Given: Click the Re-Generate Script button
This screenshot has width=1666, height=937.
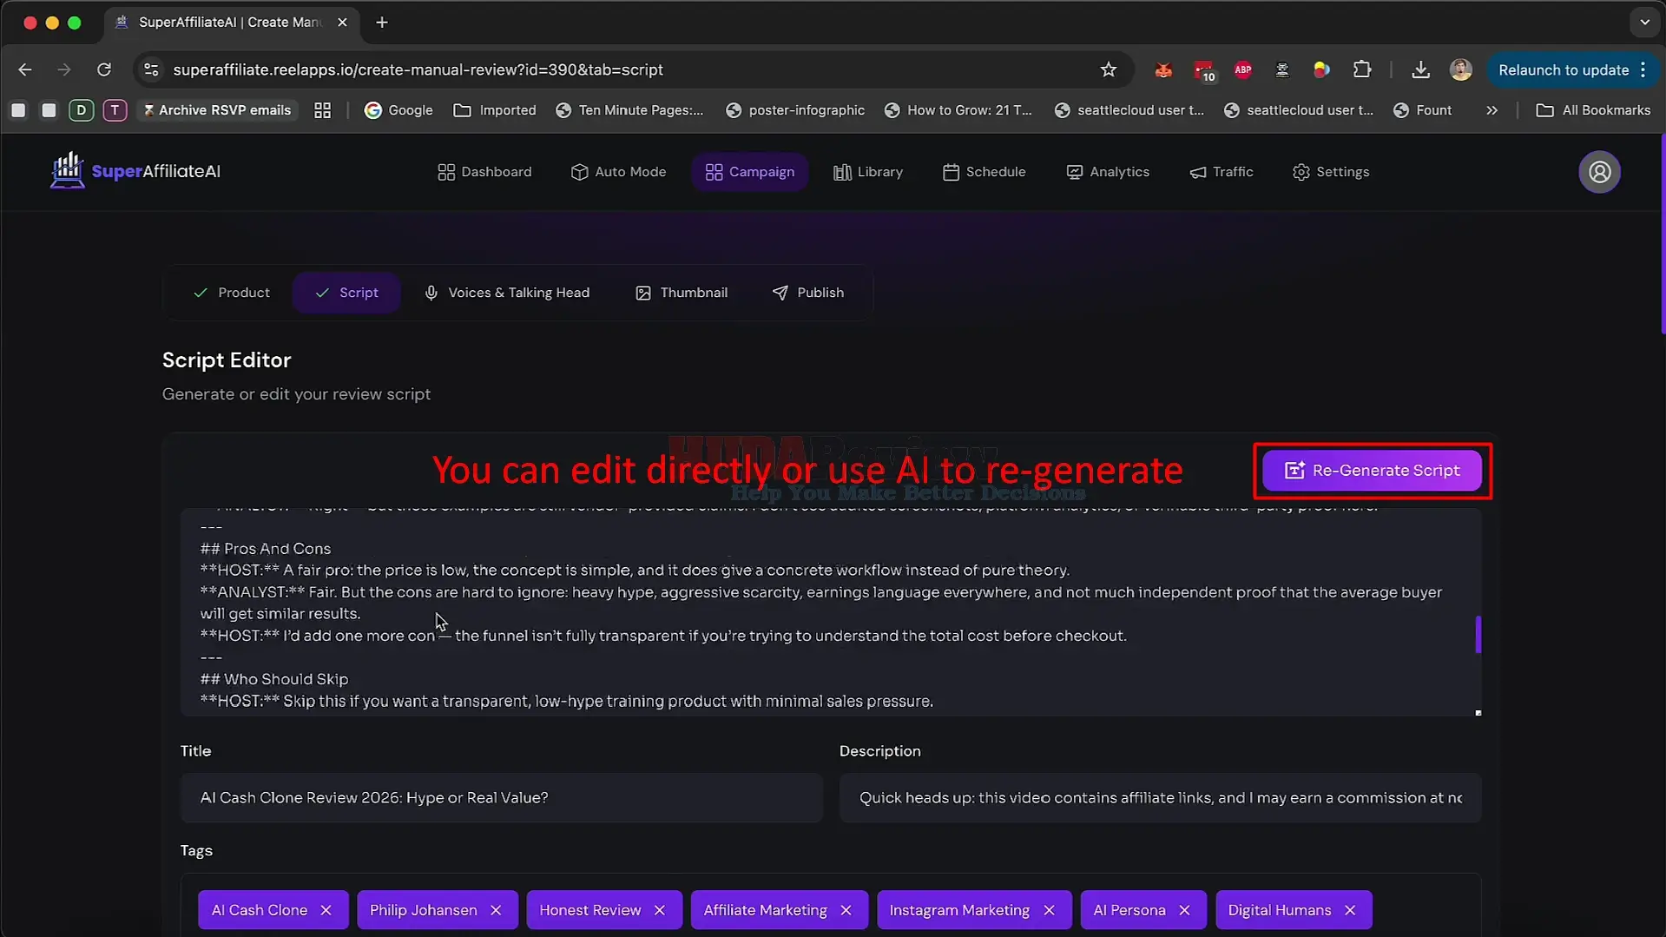Looking at the screenshot, I should click(x=1372, y=471).
